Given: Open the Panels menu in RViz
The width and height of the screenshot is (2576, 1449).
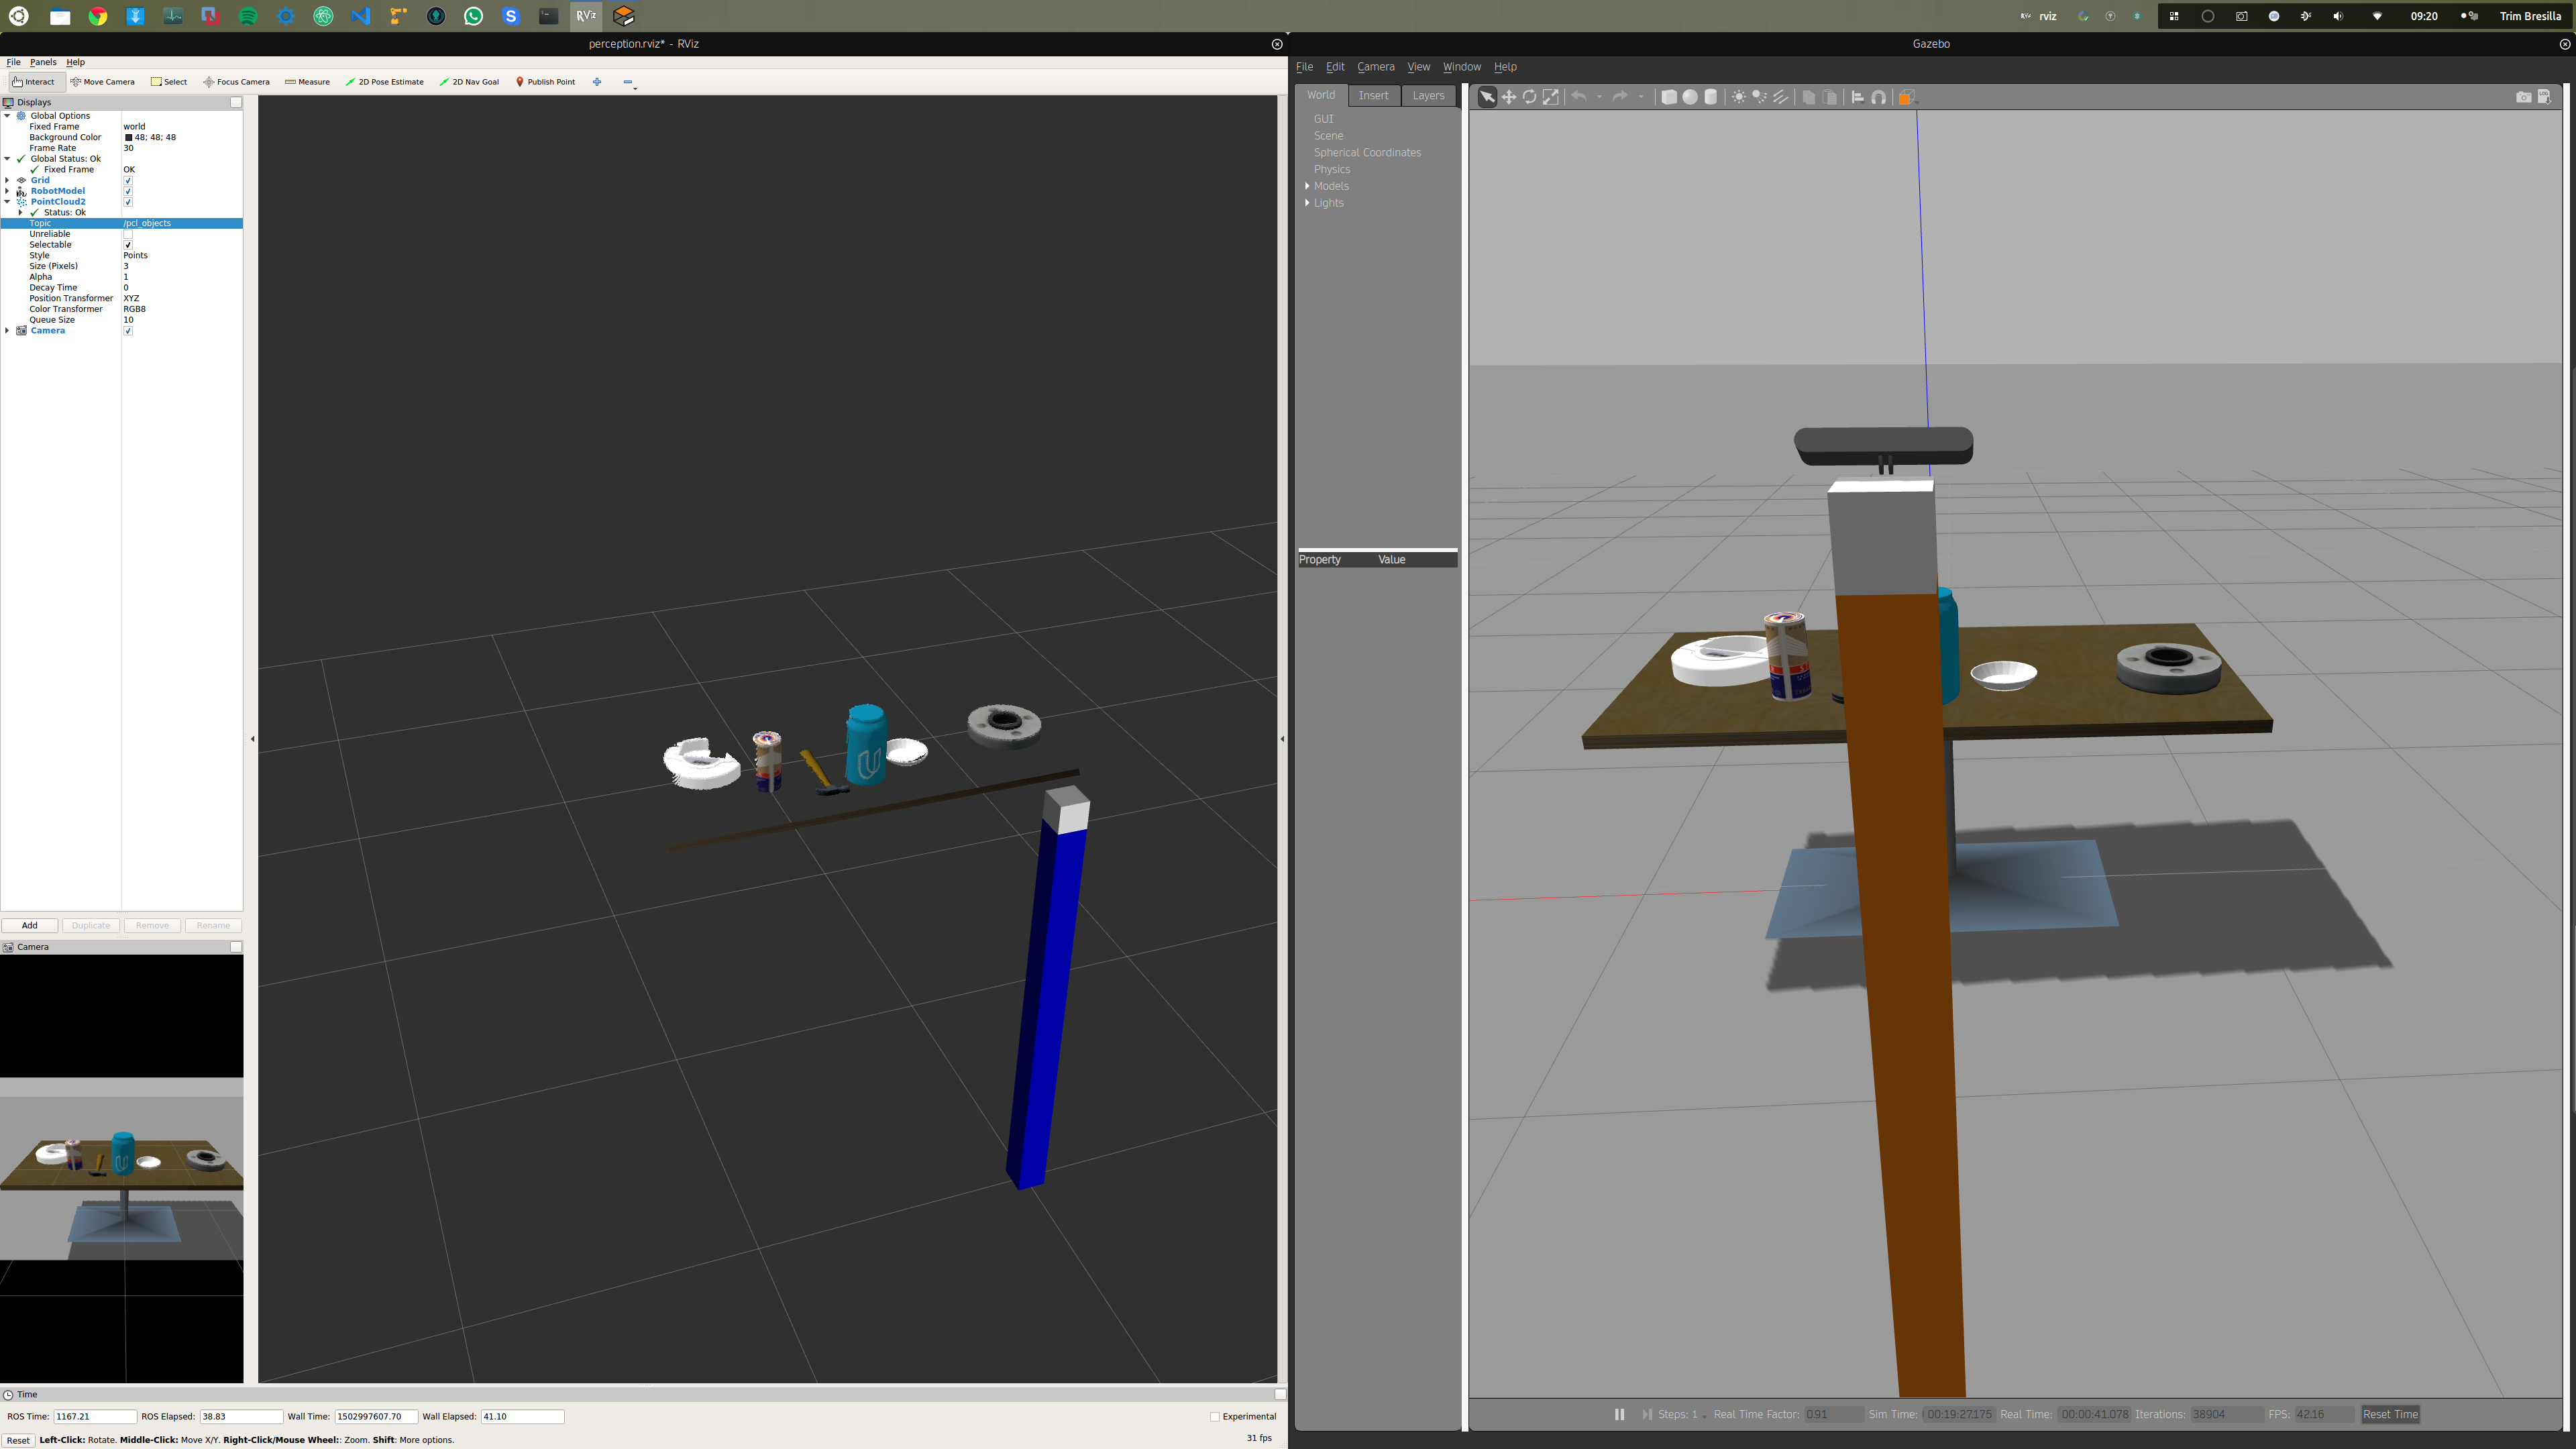Looking at the screenshot, I should click(43, 62).
